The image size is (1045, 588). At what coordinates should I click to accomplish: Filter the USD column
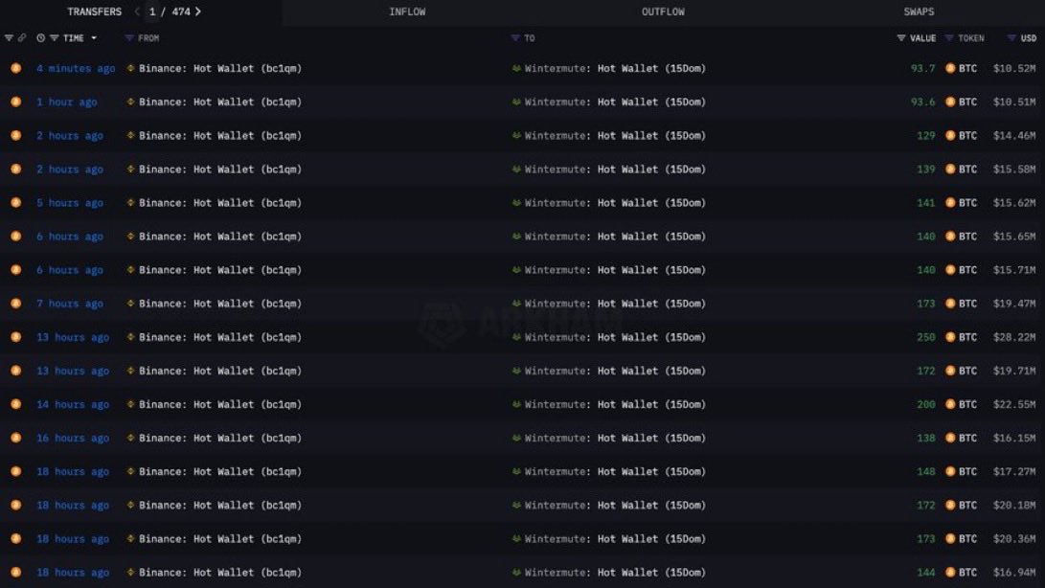pyautogui.click(x=1011, y=38)
